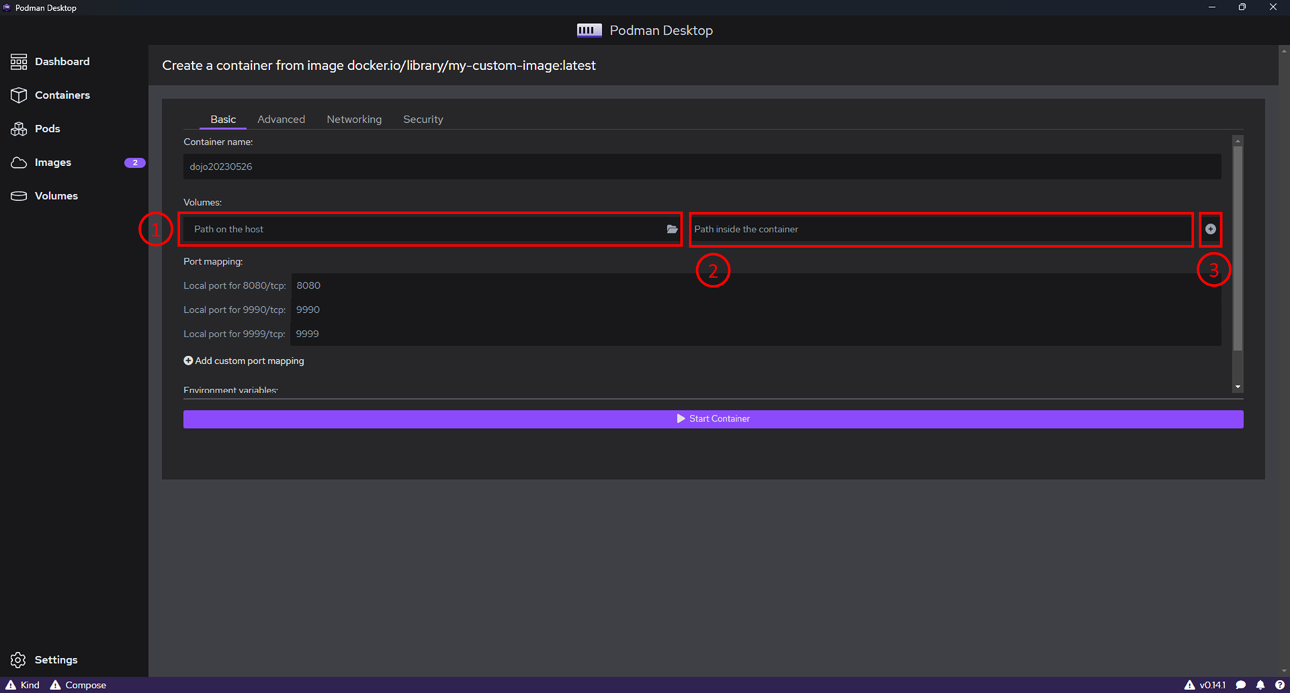Switch to the Basic tab
The width and height of the screenshot is (1290, 693).
(223, 119)
